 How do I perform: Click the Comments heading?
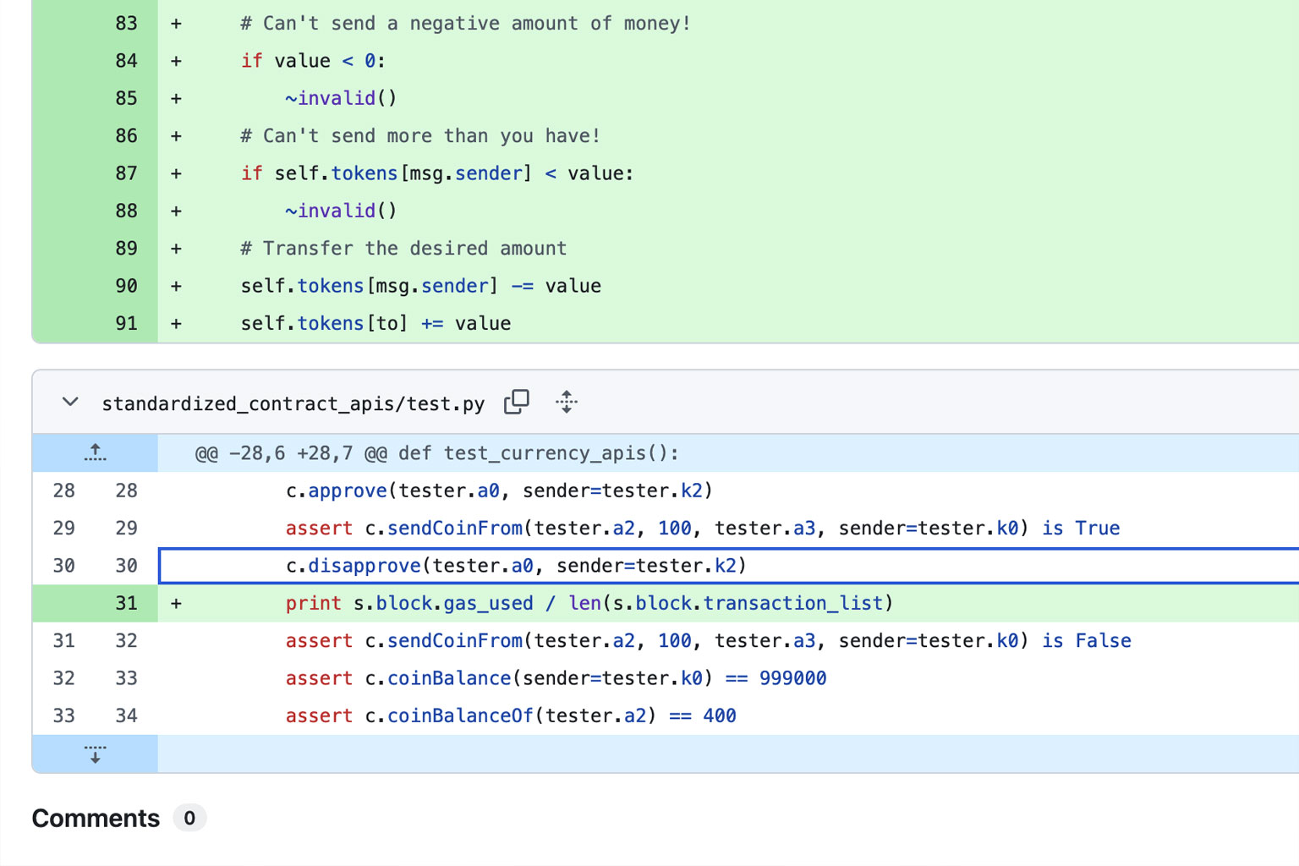tap(96, 819)
